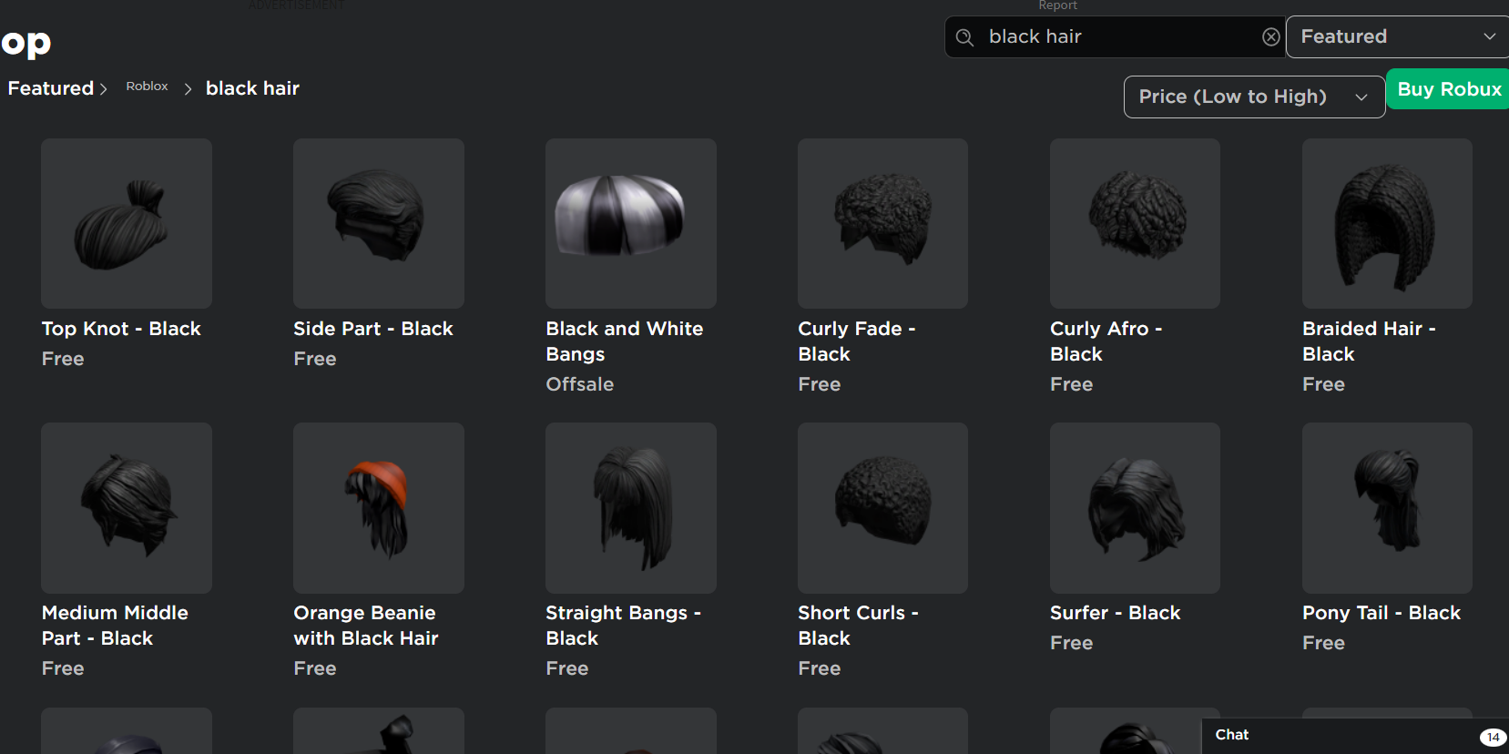View the Black and White Bangs item

(x=630, y=224)
